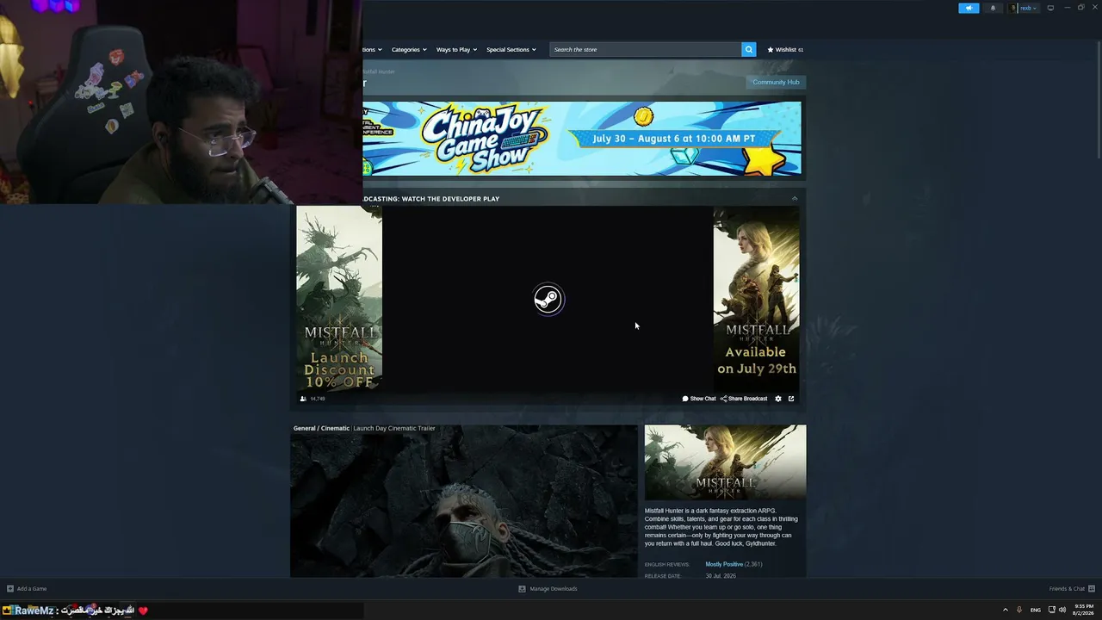
Task: Show hidden system tray icons
Action: tap(1005, 610)
